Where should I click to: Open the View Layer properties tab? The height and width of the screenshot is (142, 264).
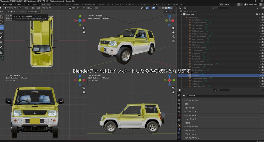click(179, 107)
